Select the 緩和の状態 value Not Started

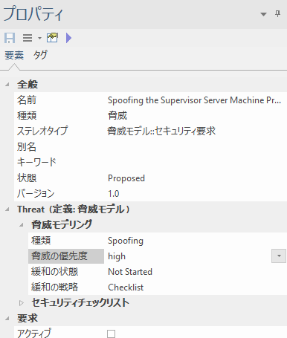click(x=130, y=272)
